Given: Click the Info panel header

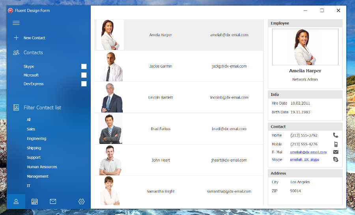Looking at the screenshot, I should (305, 94).
